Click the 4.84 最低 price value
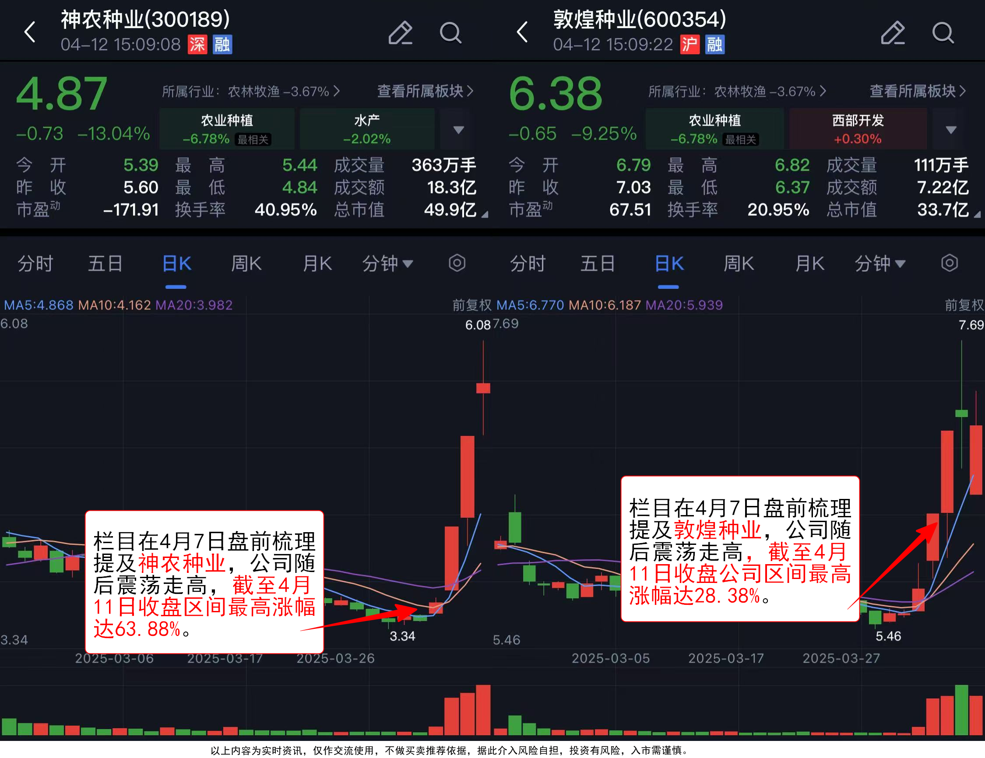 point(299,187)
